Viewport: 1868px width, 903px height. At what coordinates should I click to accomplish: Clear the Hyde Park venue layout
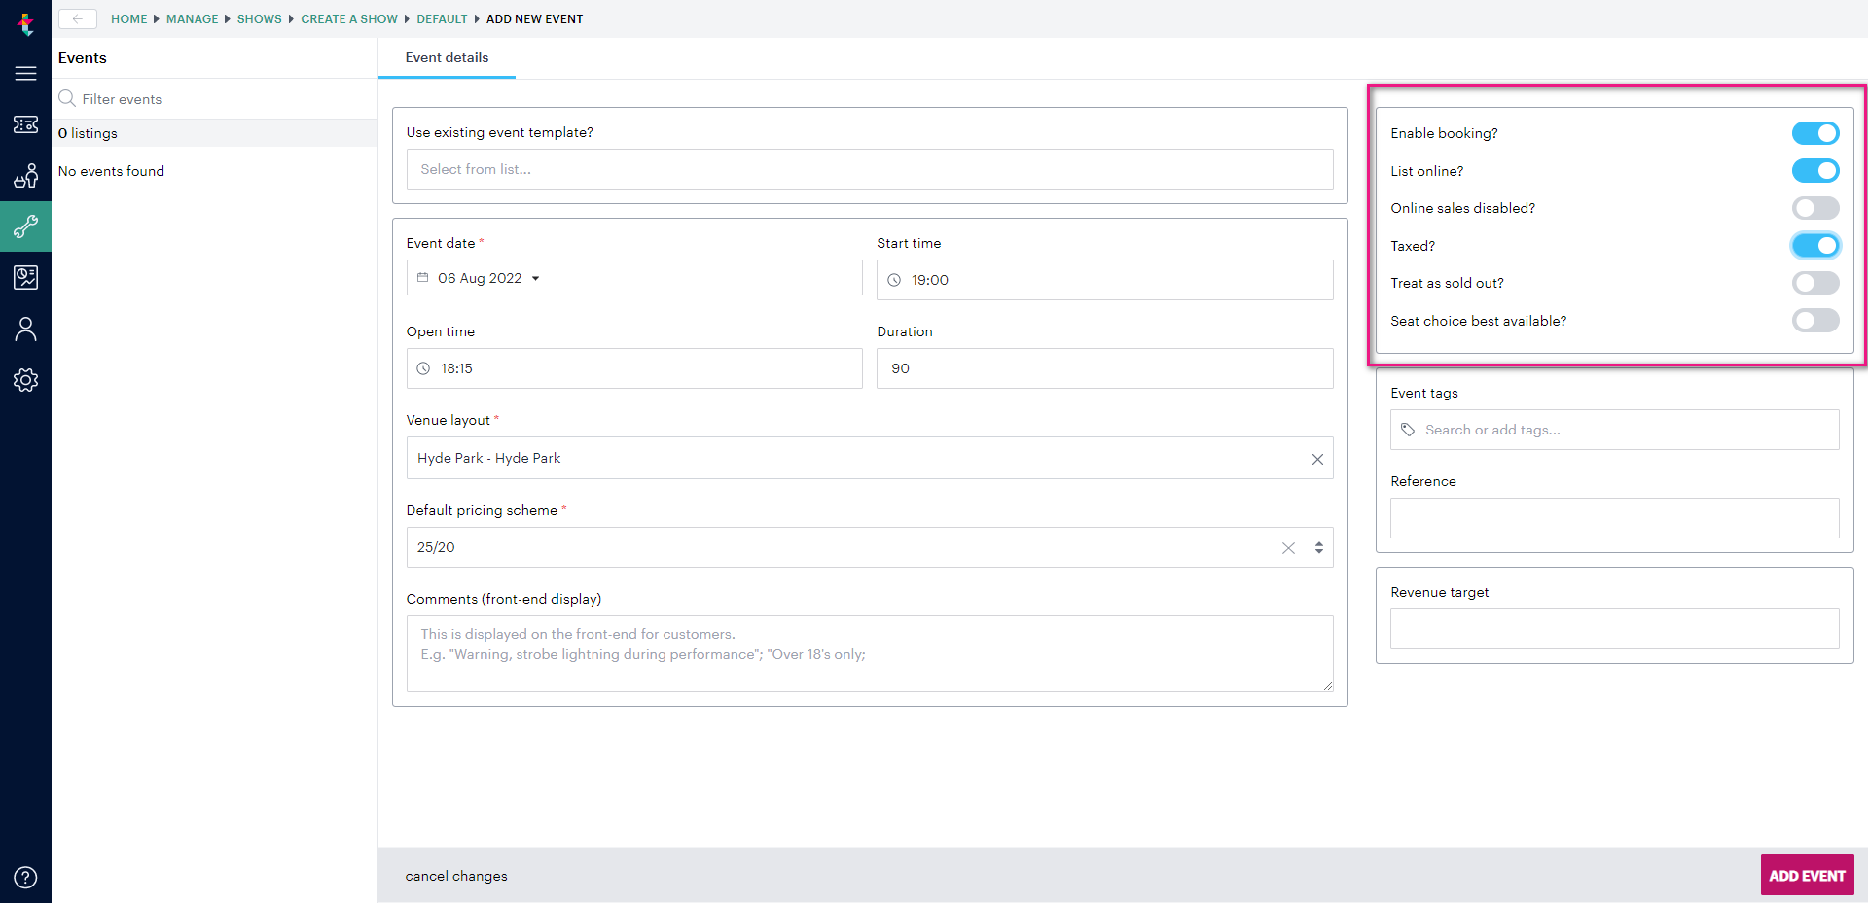coord(1317,459)
